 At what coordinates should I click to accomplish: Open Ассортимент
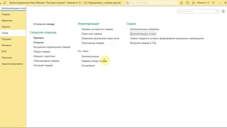(88, 66)
